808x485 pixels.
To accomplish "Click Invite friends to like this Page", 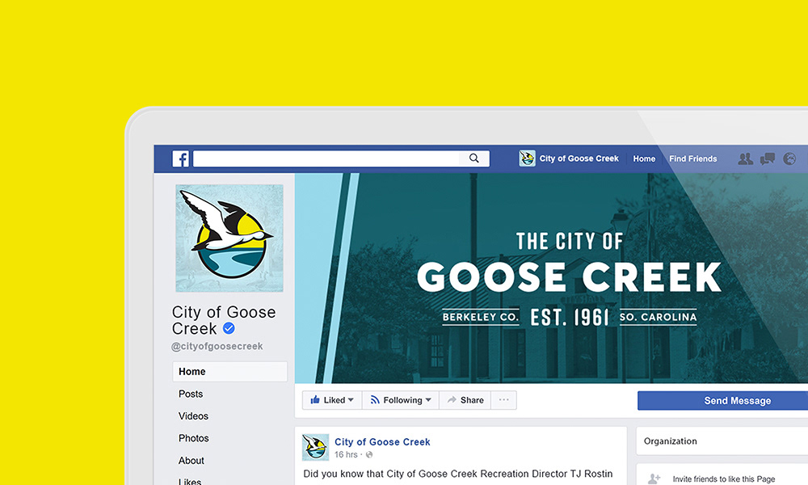I will pos(723,479).
